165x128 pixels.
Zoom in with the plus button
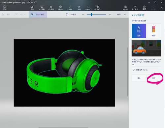[110, 15]
